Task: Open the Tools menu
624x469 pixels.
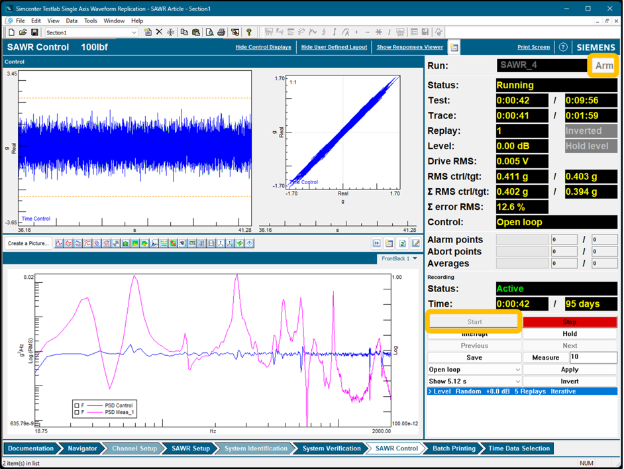Action: click(90, 21)
